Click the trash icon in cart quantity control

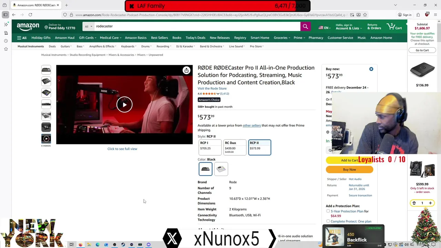tap(414, 203)
